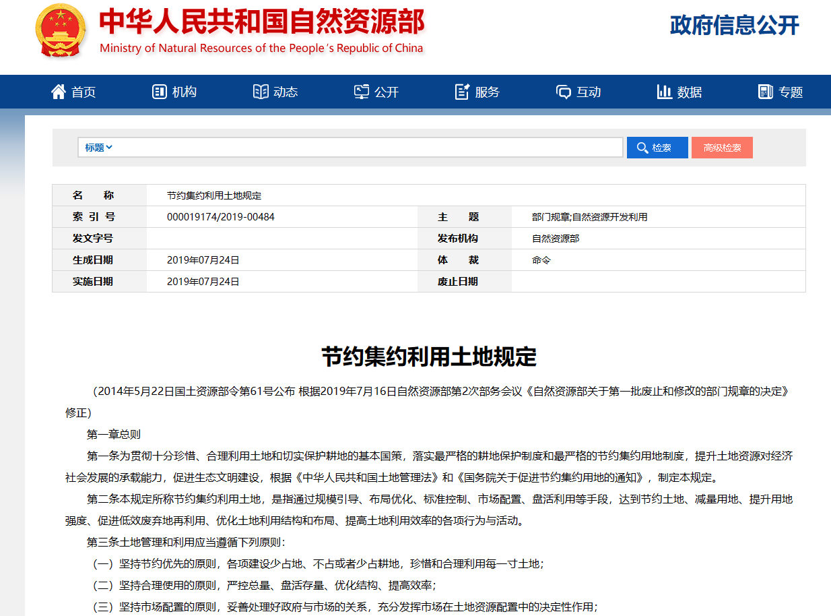Click the English ministry name subtitle
Viewport: 831px width, 616px height.
click(x=261, y=49)
